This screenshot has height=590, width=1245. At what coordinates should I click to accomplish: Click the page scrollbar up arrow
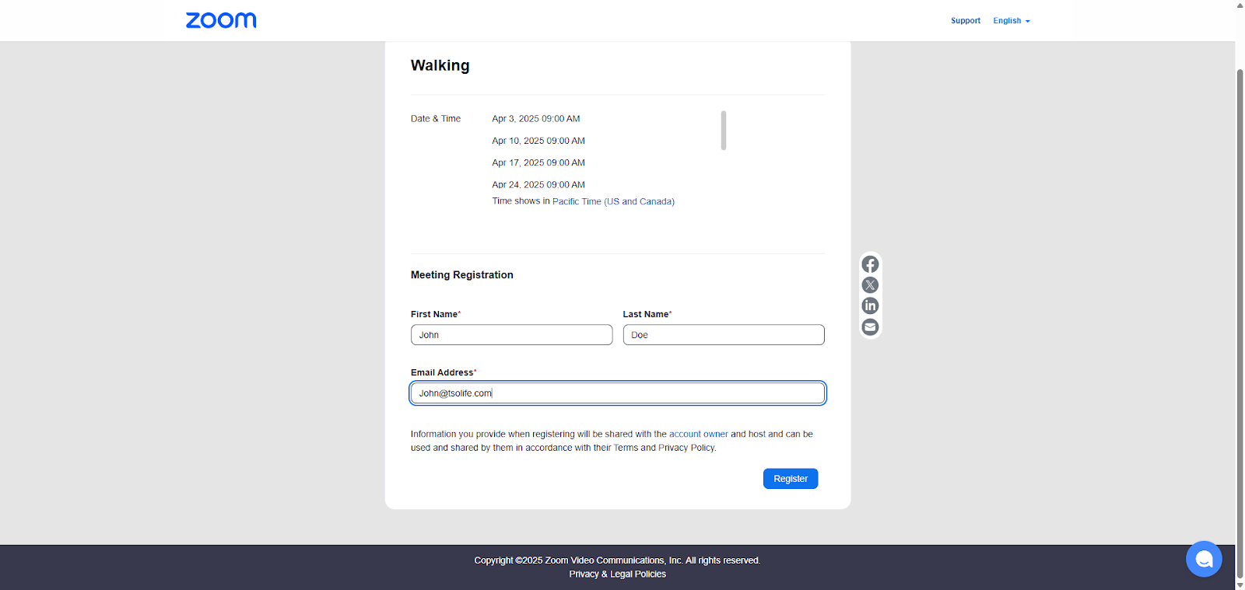(1240, 5)
